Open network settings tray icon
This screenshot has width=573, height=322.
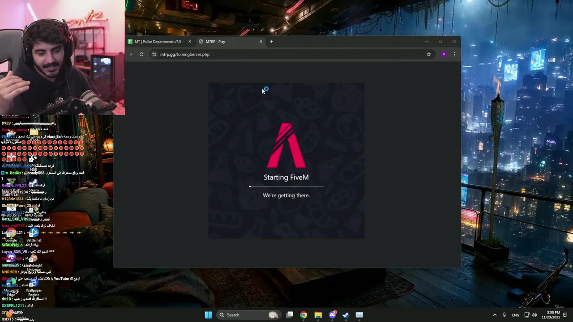527,315
